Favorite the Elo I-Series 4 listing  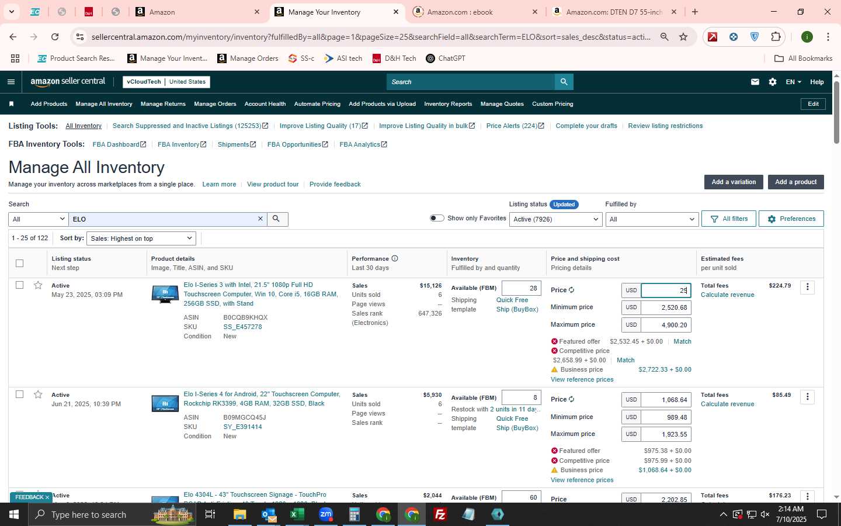[x=38, y=394]
